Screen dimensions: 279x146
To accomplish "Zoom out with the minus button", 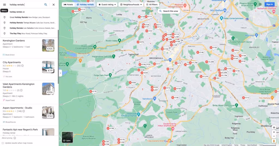I will (x=274, y=136).
